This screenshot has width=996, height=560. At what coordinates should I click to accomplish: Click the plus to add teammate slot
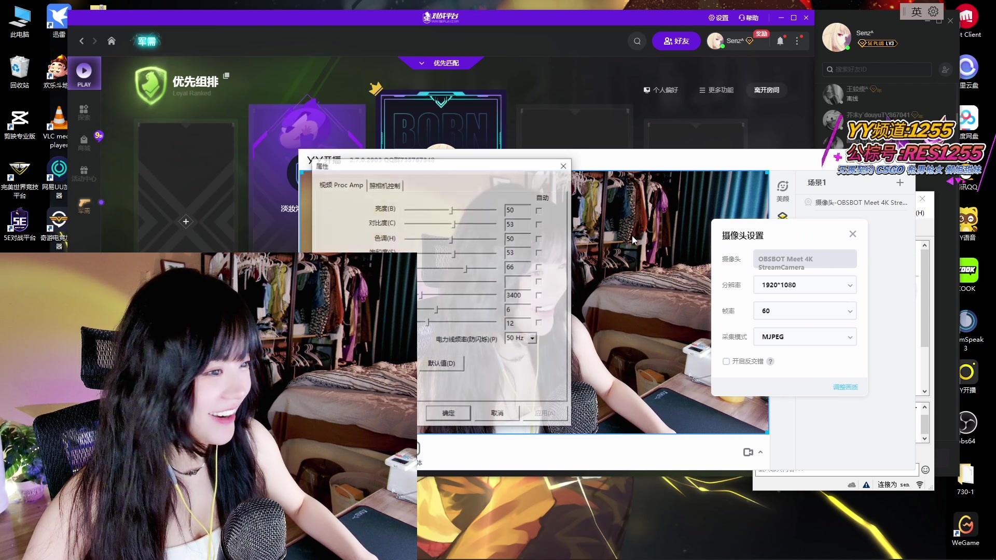pyautogui.click(x=186, y=222)
